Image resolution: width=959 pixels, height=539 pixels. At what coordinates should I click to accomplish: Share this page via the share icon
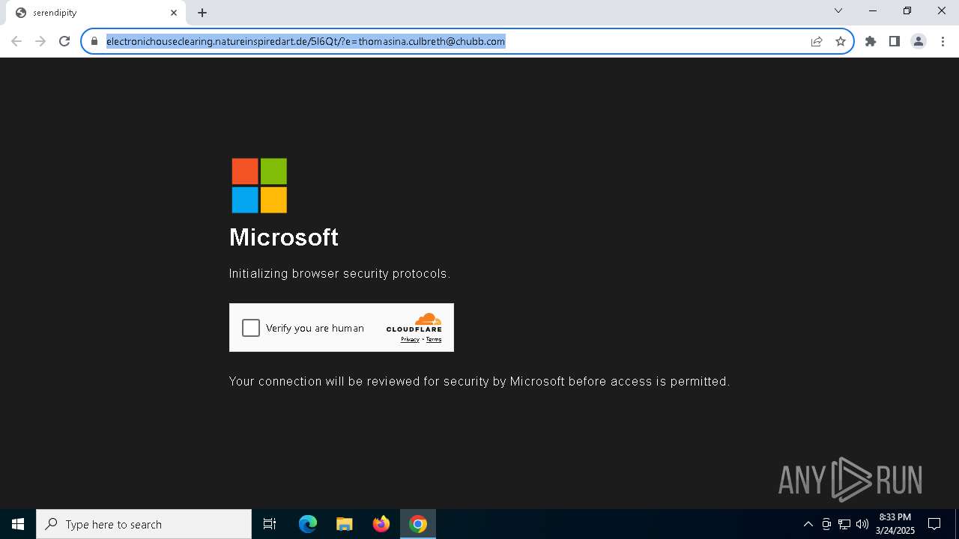pyautogui.click(x=817, y=41)
